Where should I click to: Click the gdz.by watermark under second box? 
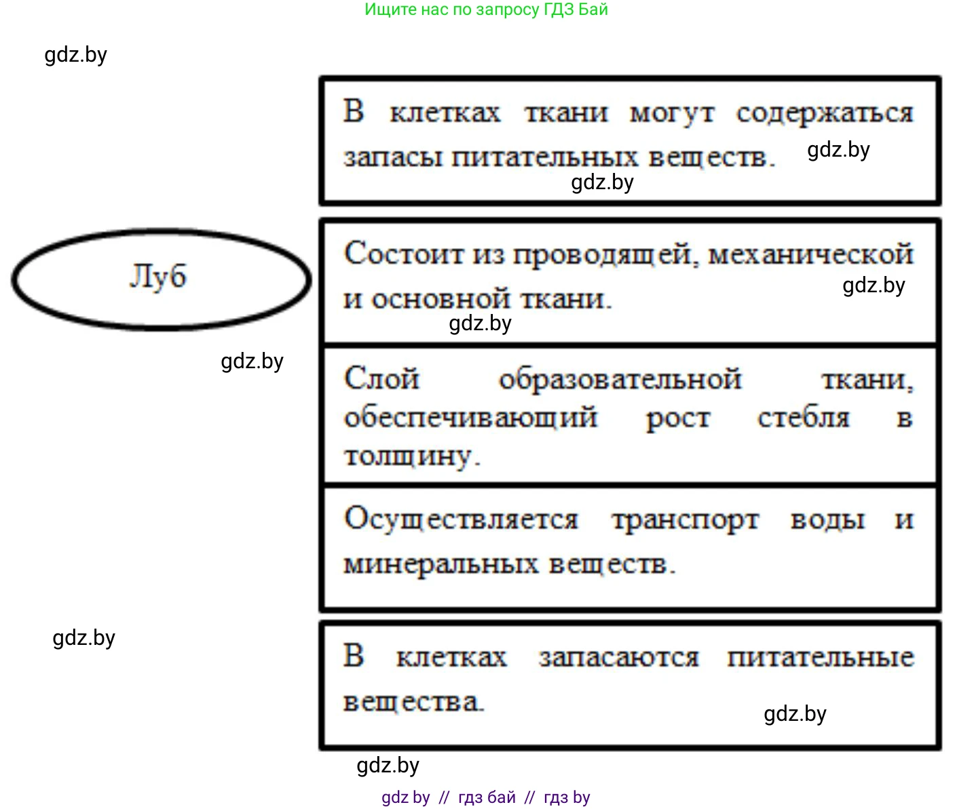click(x=479, y=324)
